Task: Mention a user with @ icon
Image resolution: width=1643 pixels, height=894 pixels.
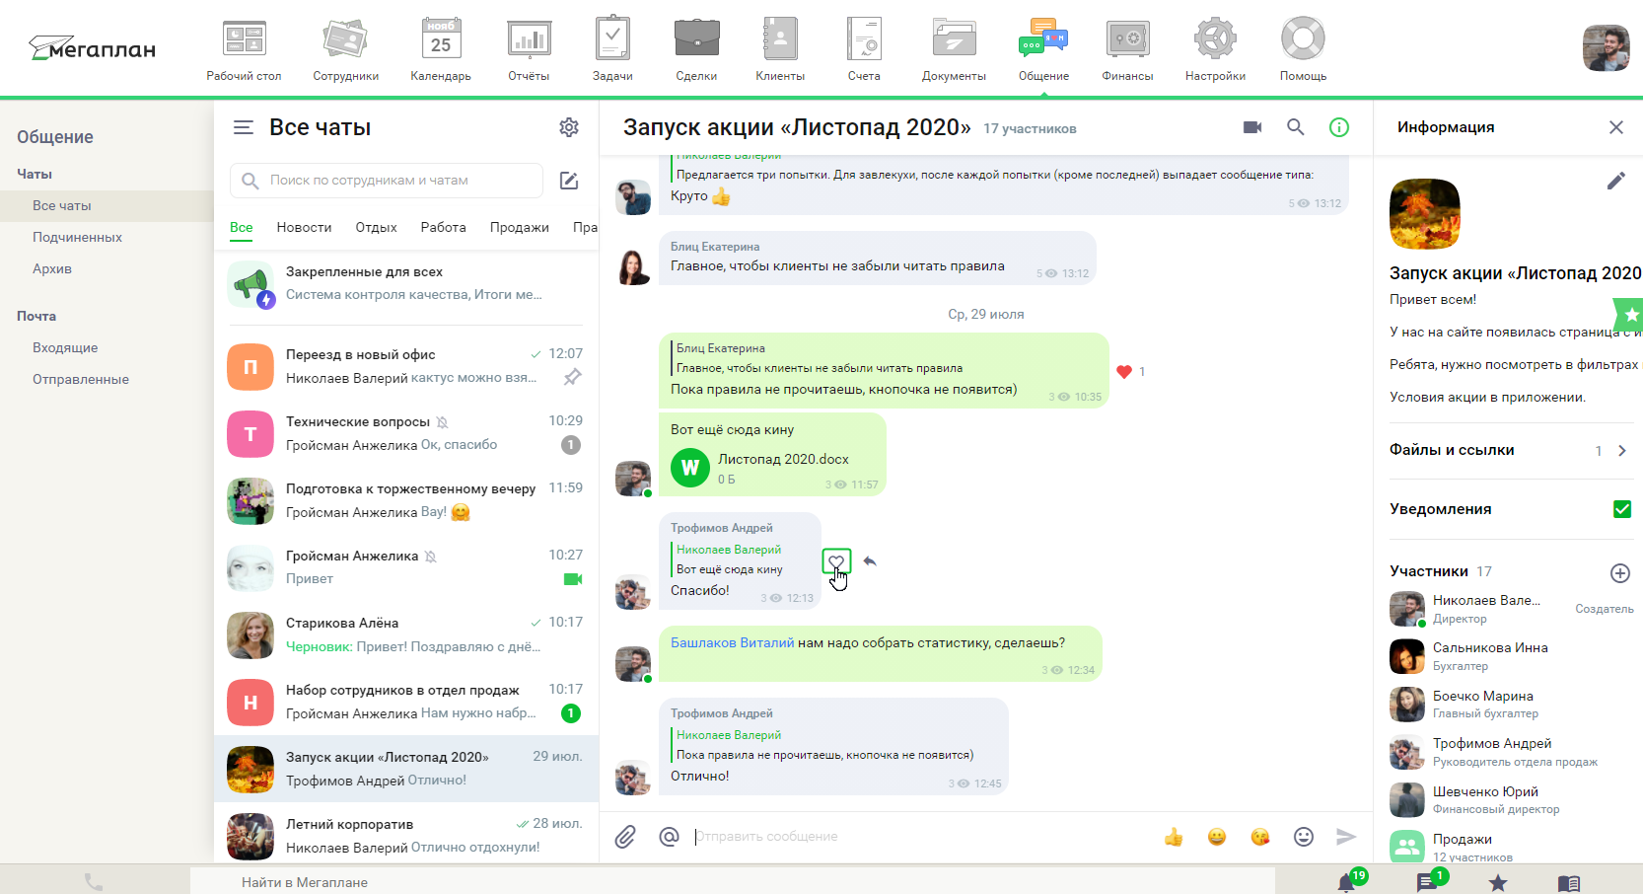Action: 669,837
